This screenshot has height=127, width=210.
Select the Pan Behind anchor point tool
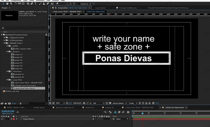[23, 4]
